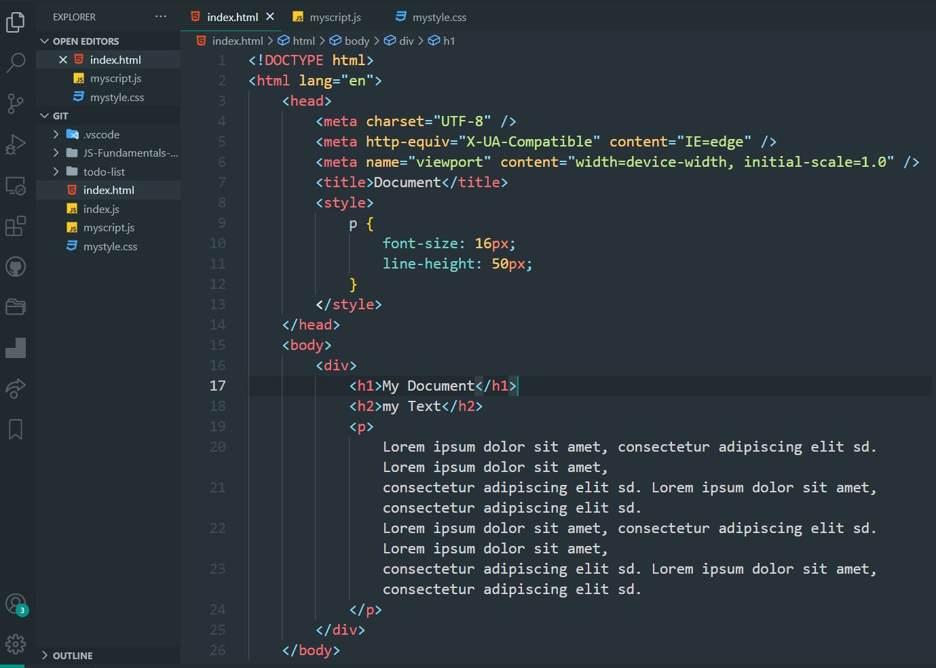
Task: Close the index.html editor tab
Action: tap(270, 16)
